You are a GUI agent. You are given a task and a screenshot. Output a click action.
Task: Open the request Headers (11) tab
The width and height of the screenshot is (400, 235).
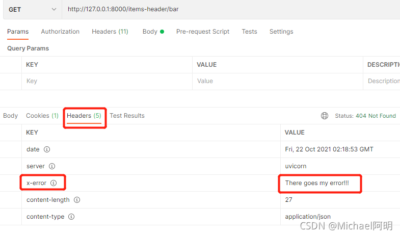(110, 32)
